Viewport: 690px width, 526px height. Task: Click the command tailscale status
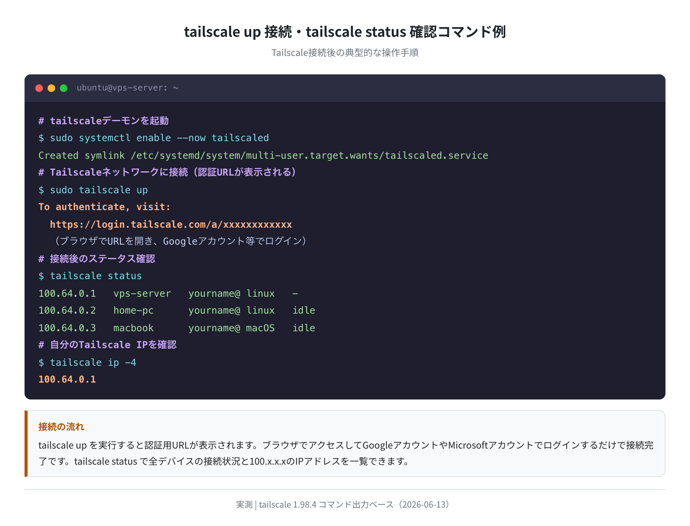pos(90,276)
